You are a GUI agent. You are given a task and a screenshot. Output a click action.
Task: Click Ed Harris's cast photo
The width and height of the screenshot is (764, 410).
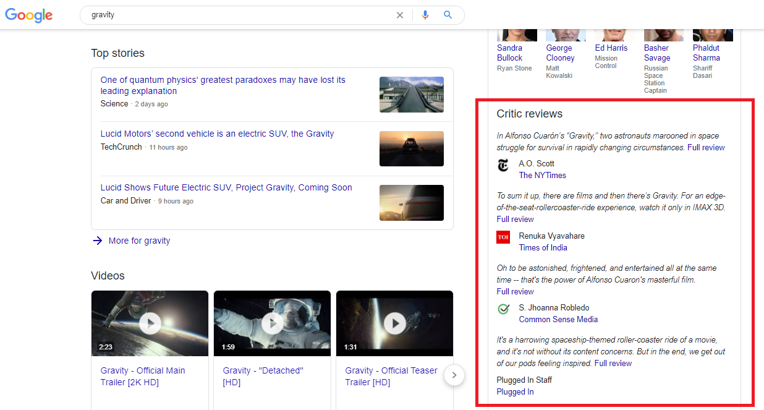pos(615,35)
